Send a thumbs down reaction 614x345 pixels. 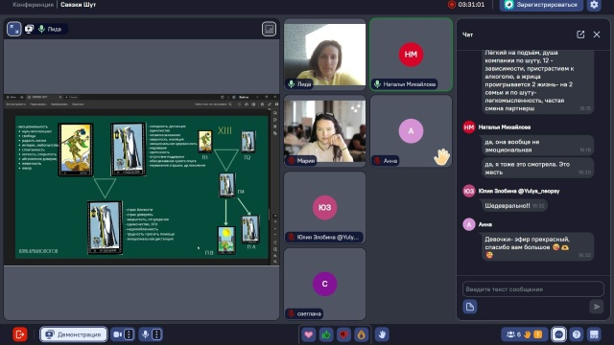click(x=343, y=334)
